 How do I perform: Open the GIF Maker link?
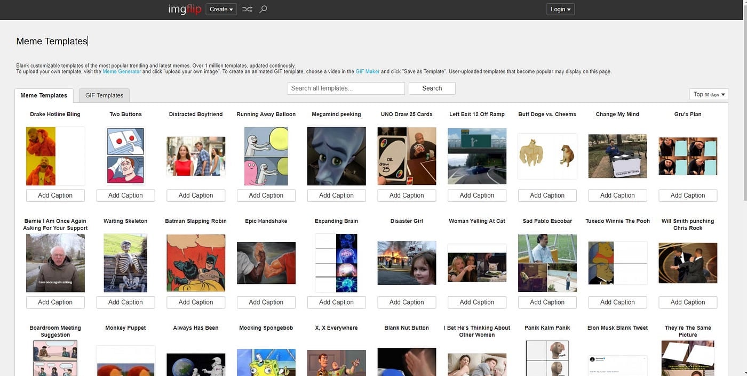click(368, 71)
